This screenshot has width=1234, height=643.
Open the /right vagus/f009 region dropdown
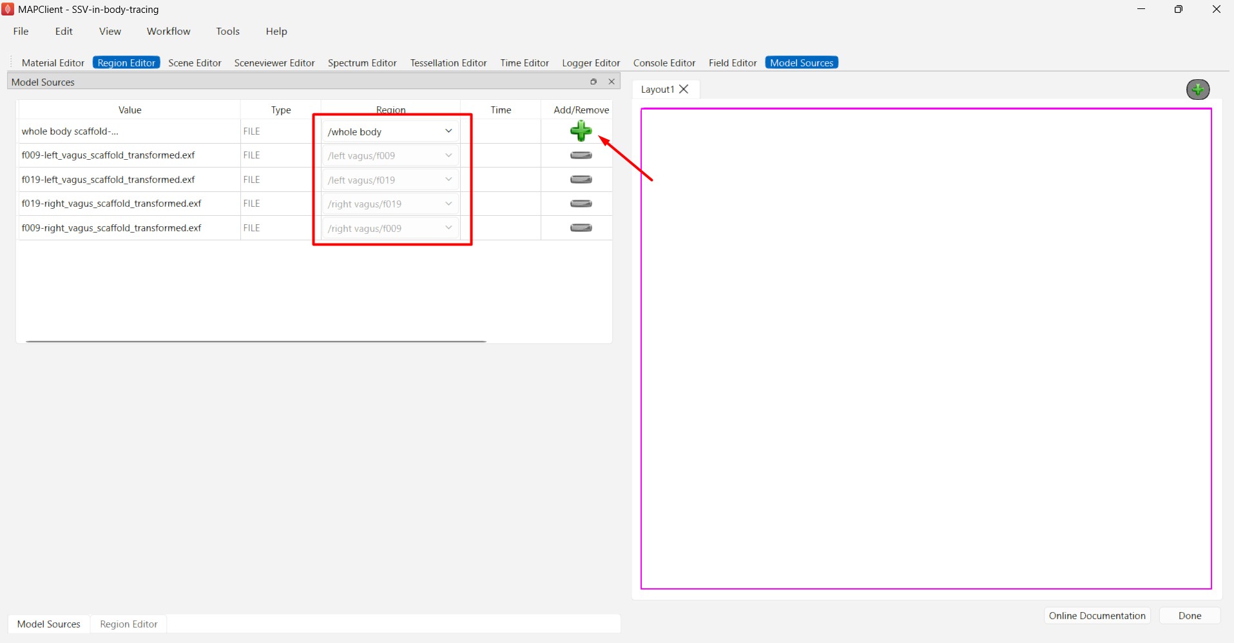pyautogui.click(x=390, y=228)
